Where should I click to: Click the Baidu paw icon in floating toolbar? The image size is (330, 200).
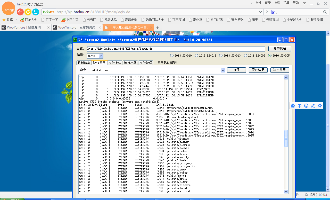point(293,106)
